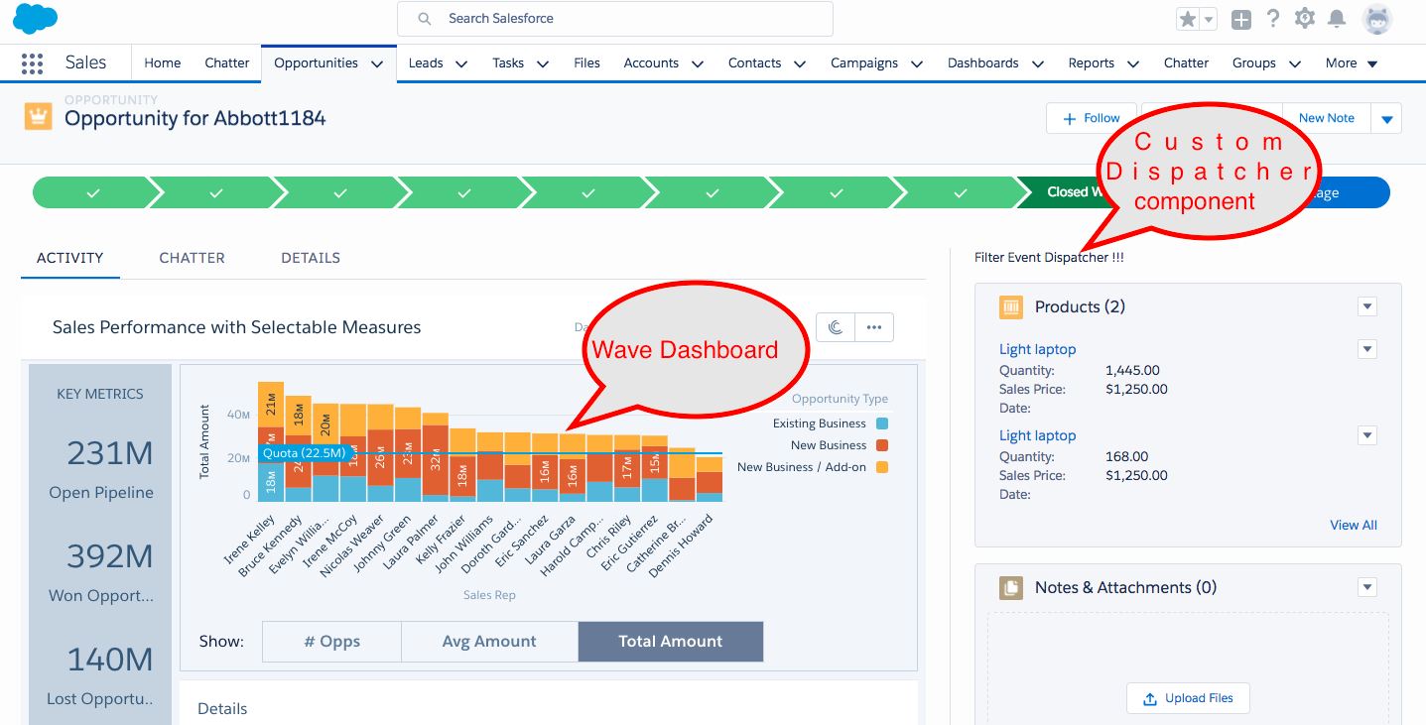Switch to the CHATTER record tab
1426x725 pixels.
(193, 258)
